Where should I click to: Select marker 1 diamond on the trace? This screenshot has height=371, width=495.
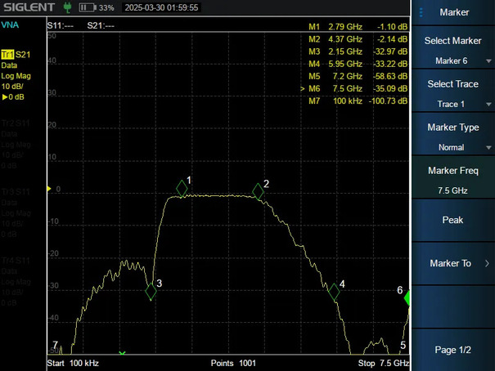[x=182, y=189]
